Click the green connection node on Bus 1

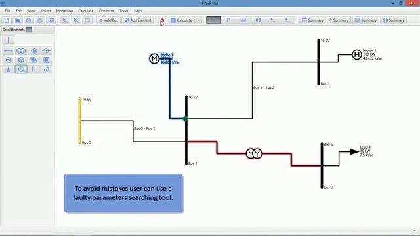click(x=185, y=119)
